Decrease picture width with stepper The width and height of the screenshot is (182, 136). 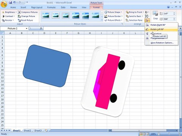pos(174,20)
